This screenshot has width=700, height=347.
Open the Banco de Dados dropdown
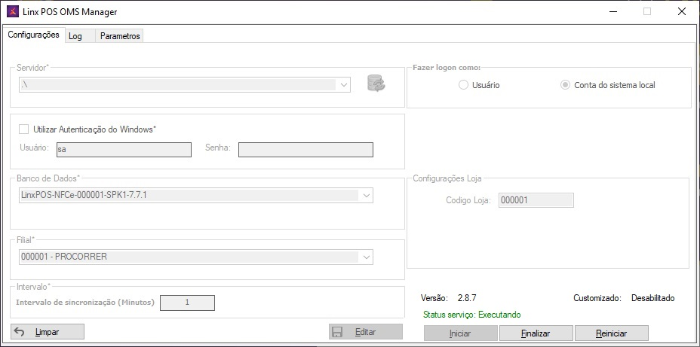click(367, 195)
